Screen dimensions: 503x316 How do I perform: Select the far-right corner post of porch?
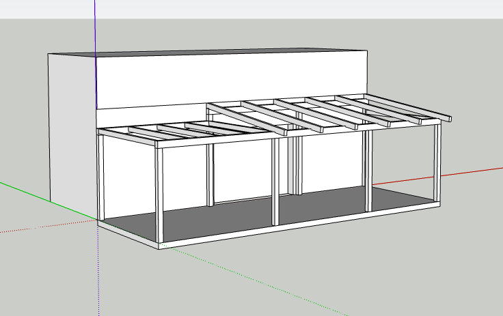pyautogui.click(x=437, y=162)
